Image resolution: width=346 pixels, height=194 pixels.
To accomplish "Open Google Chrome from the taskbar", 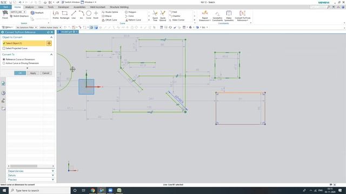I will [92, 190].
